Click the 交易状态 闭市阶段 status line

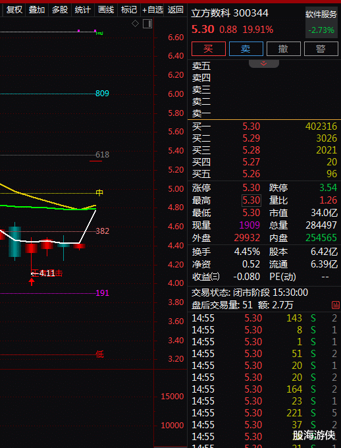click(249, 293)
